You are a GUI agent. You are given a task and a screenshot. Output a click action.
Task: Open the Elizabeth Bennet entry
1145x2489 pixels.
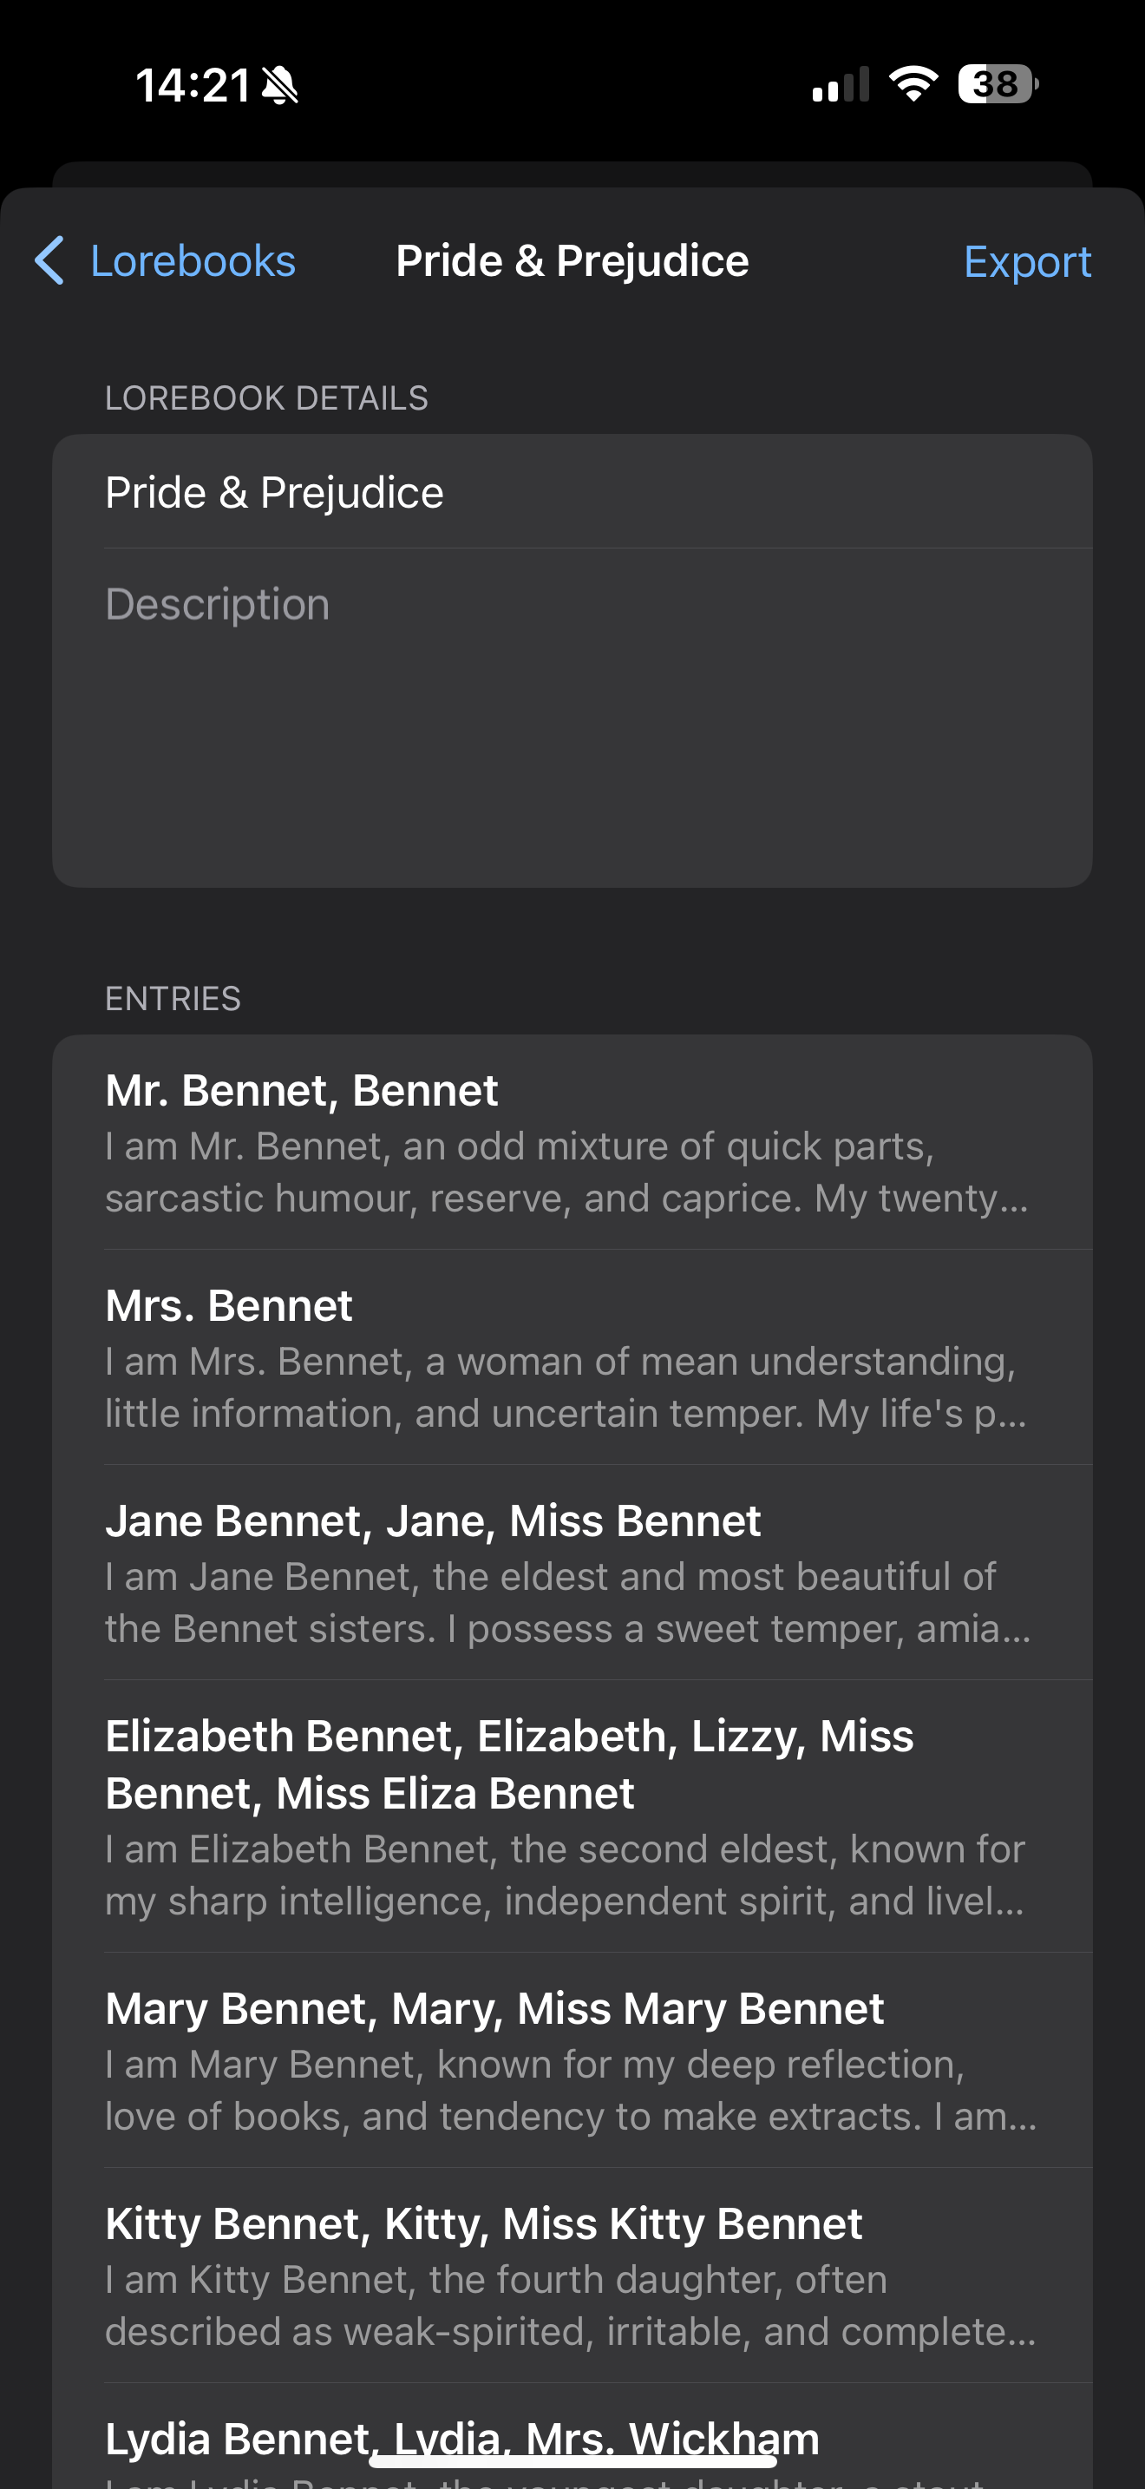(572, 1816)
